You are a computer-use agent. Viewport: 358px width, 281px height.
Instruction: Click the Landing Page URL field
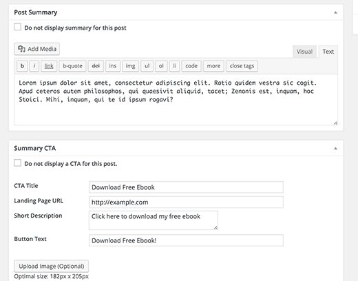186,202
